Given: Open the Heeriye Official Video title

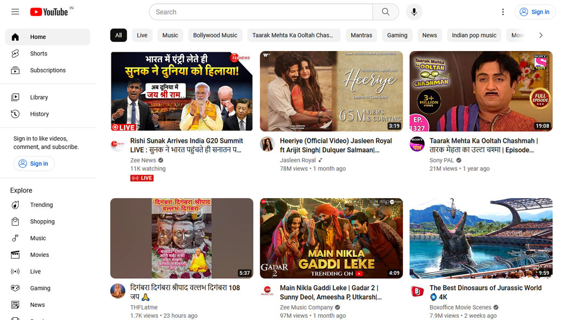Looking at the screenshot, I should tap(336, 145).
